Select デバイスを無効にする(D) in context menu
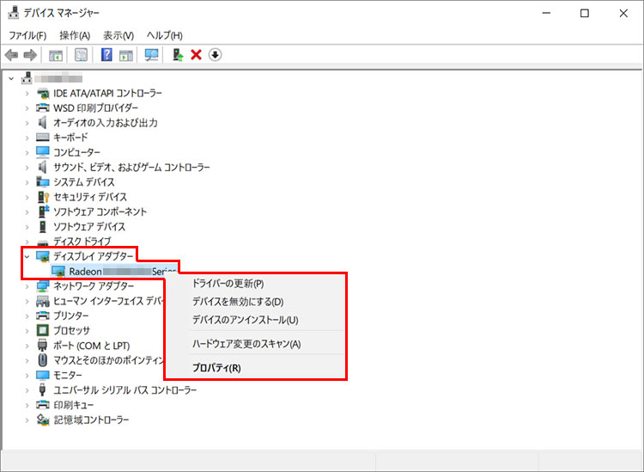The height and width of the screenshot is (472, 644). coord(237,302)
